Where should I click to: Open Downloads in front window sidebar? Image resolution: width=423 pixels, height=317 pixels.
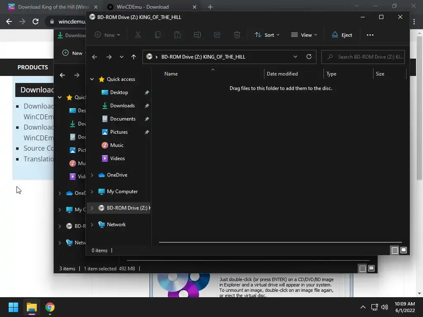point(122,106)
